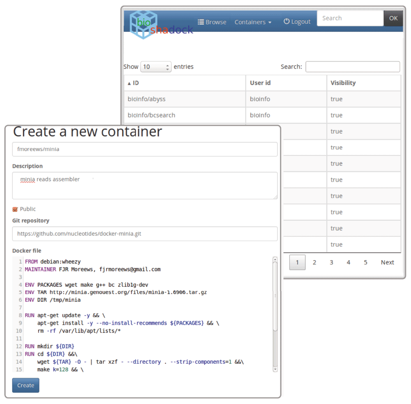Uncheck the Public checkbox
Screen dimensions: 411x404
(x=15, y=209)
